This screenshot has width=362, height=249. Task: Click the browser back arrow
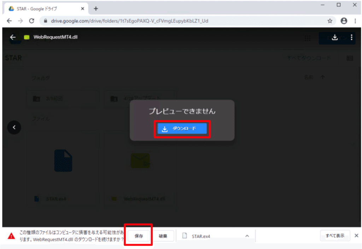point(9,21)
